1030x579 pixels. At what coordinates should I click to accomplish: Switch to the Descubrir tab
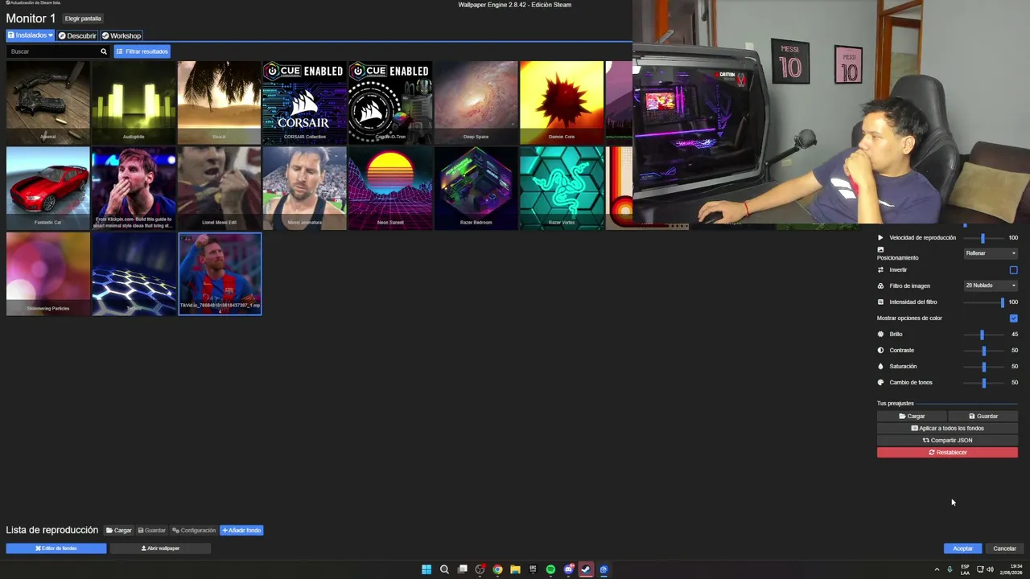tap(77, 35)
